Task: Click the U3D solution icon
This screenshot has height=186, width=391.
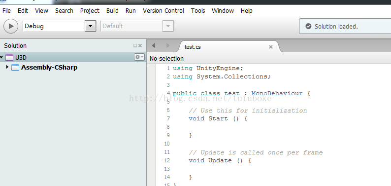Action: (x=9, y=58)
